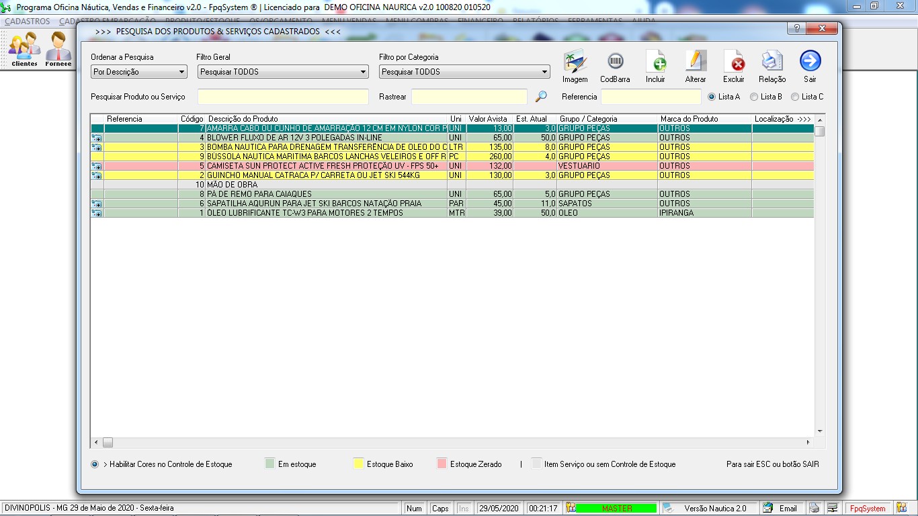
Task: Select the Lista A radio button
Action: click(x=712, y=97)
